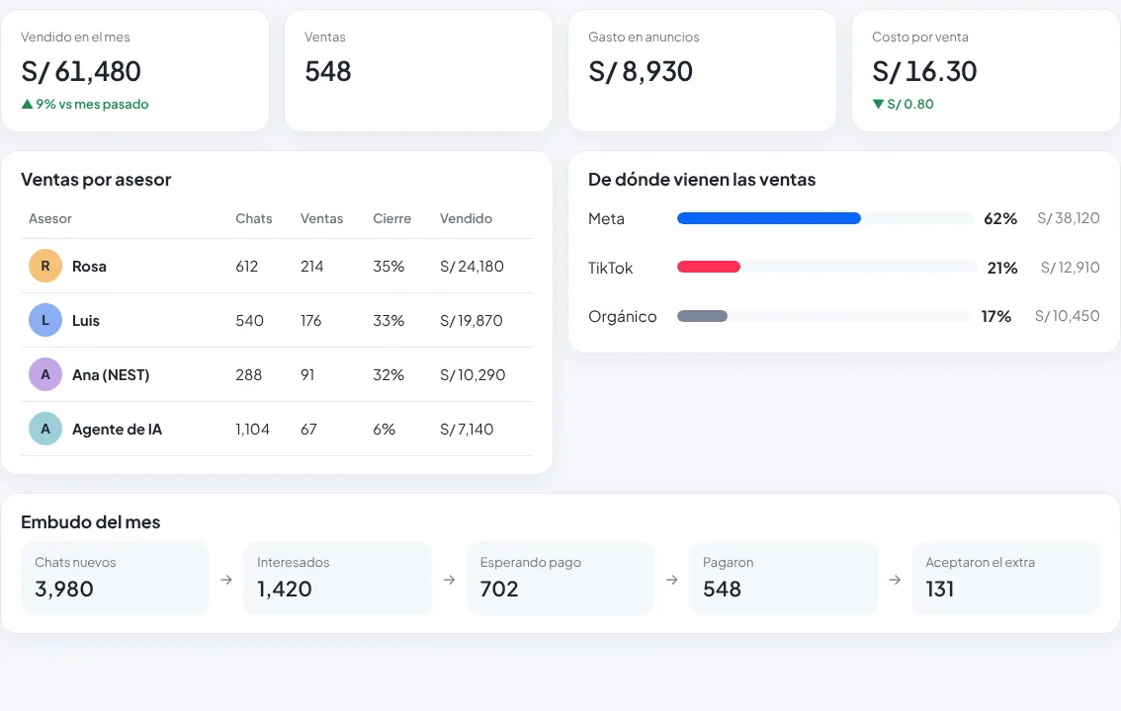Click arrow between Pagaron and Aceptaron el extra
Image resolution: width=1121 pixels, height=711 pixels.
click(895, 580)
